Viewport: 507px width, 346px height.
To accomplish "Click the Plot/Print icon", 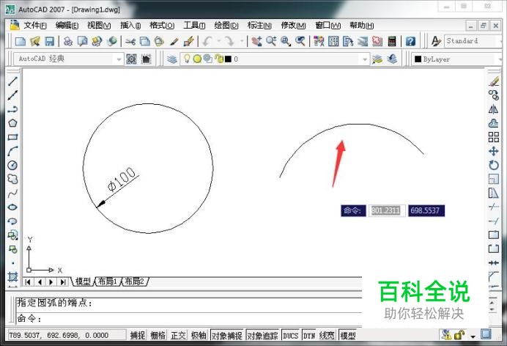I will click(x=68, y=41).
